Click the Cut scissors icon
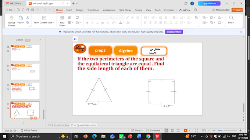 pos(28,18)
